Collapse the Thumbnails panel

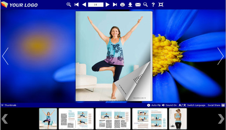9,105
